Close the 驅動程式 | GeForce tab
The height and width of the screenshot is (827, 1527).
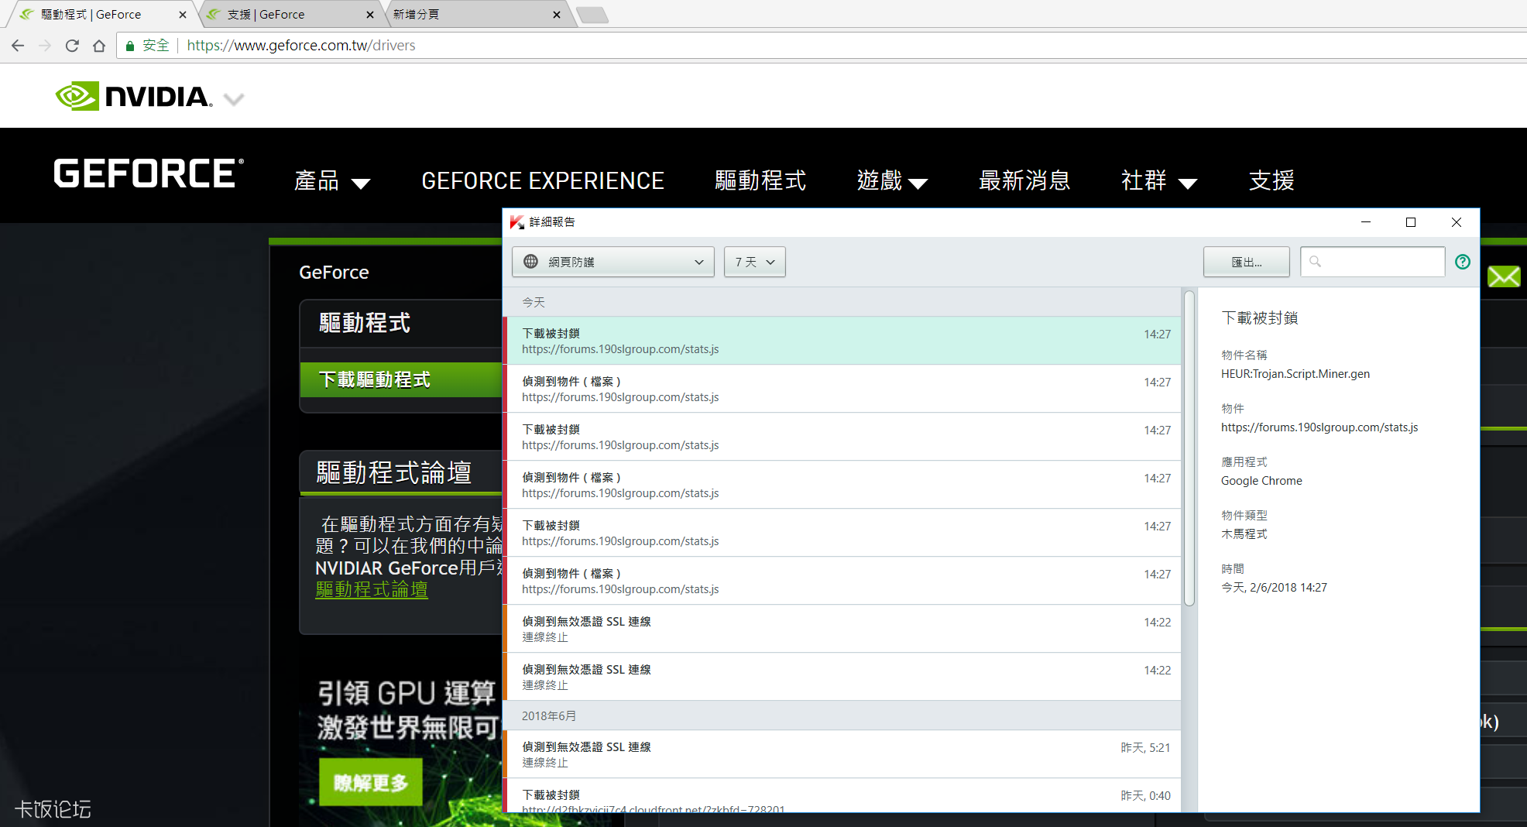183,15
